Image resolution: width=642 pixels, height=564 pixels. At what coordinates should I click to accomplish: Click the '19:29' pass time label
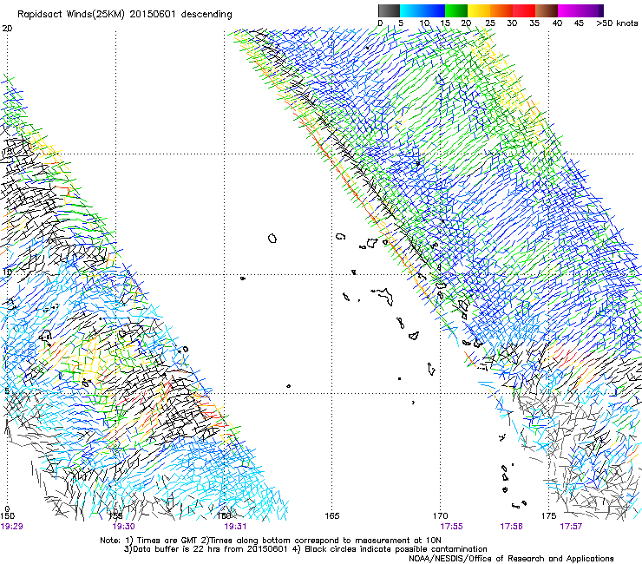pos(11,527)
